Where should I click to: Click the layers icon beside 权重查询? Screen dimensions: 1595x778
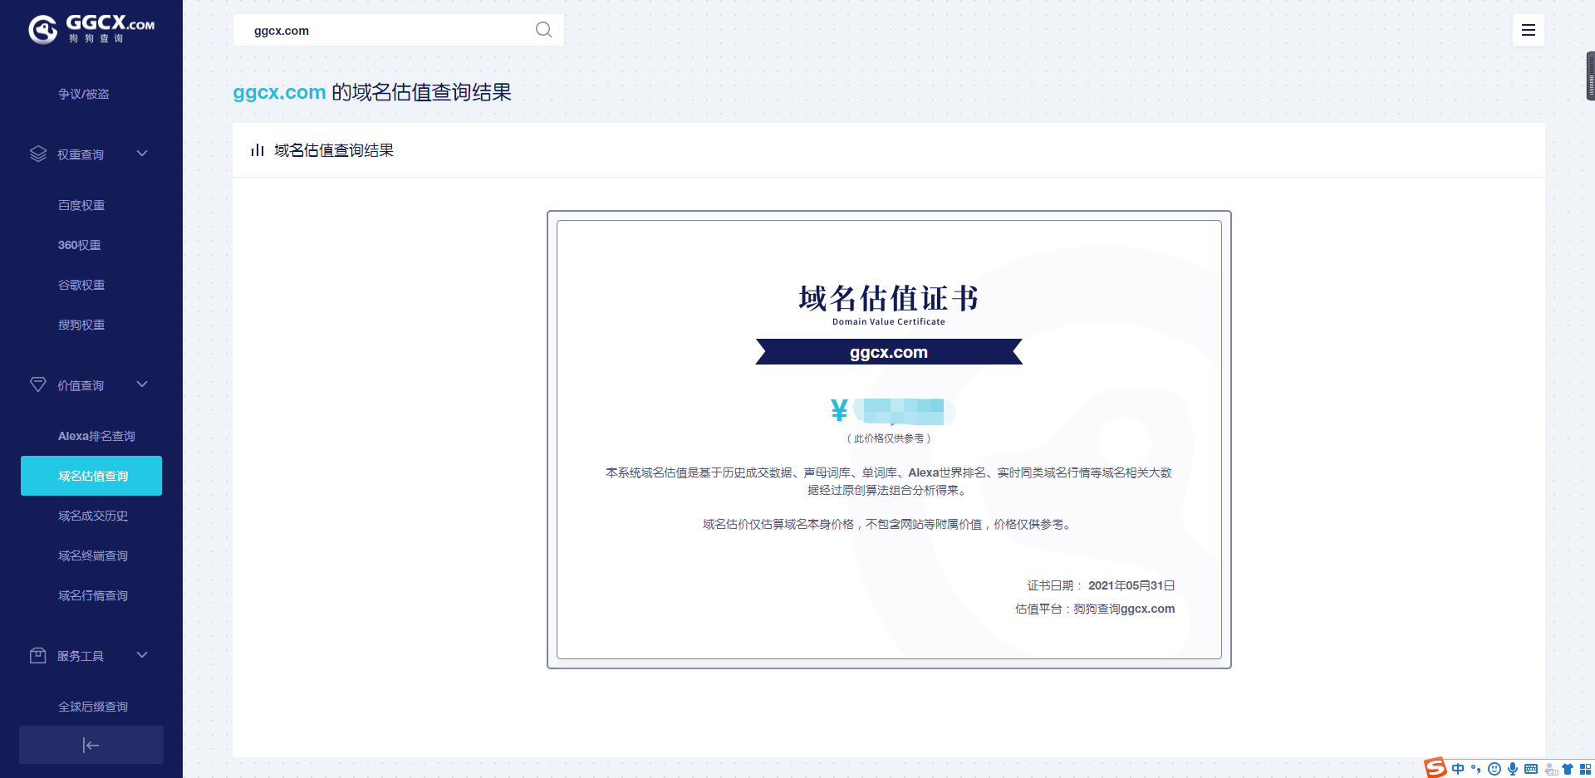click(38, 154)
